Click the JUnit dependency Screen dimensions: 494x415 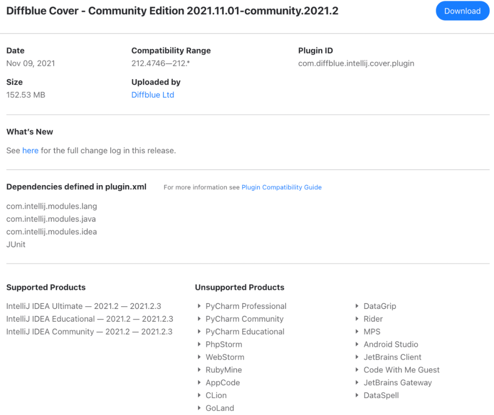16,245
